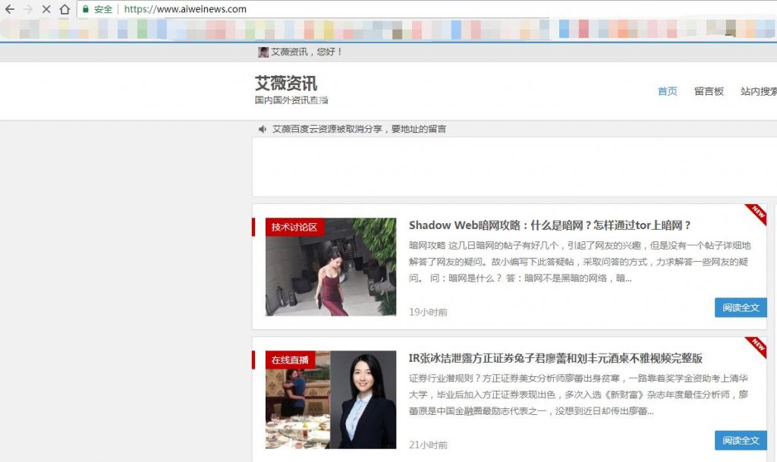The image size is (777, 462).
Task: Open the 技术讨论区 category tag
Action: point(294,228)
